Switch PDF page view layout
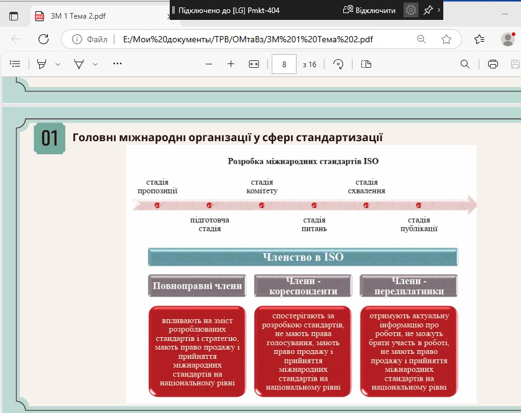This screenshot has width=521, height=413. point(366,64)
